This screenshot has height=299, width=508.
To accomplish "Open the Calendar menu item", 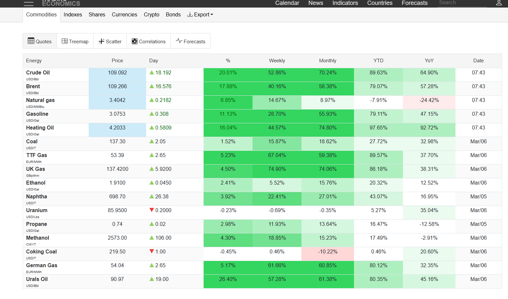I will click(287, 3).
